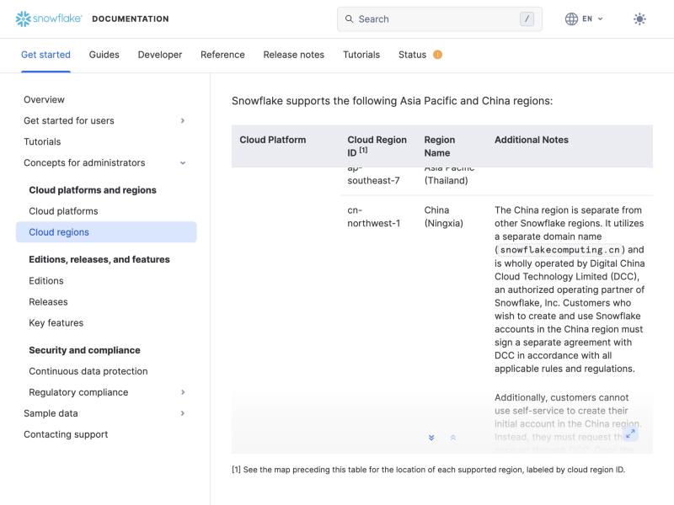The image size is (674, 505).
Task: Open Cloud platforms sidebar page
Action: [x=64, y=211]
